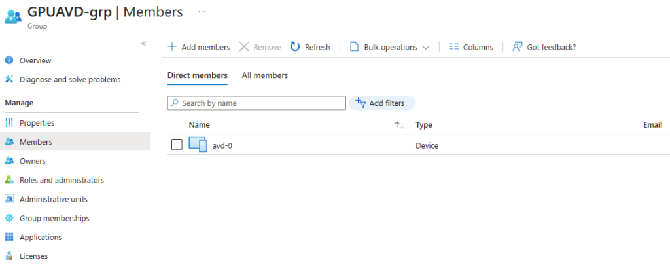Click the avd-0 device icon
Screen dimensions: 670x265
pyautogui.click(x=198, y=145)
